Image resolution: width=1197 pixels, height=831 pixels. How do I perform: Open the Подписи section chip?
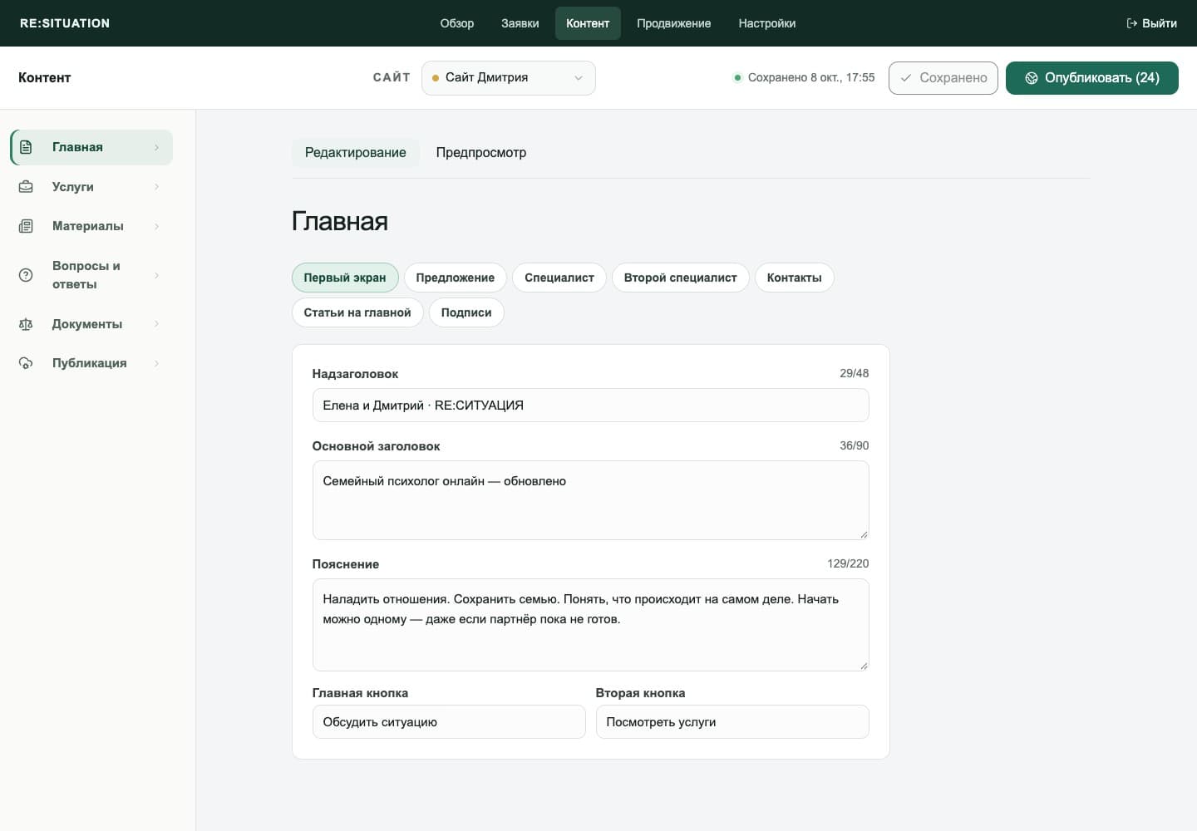pos(466,312)
